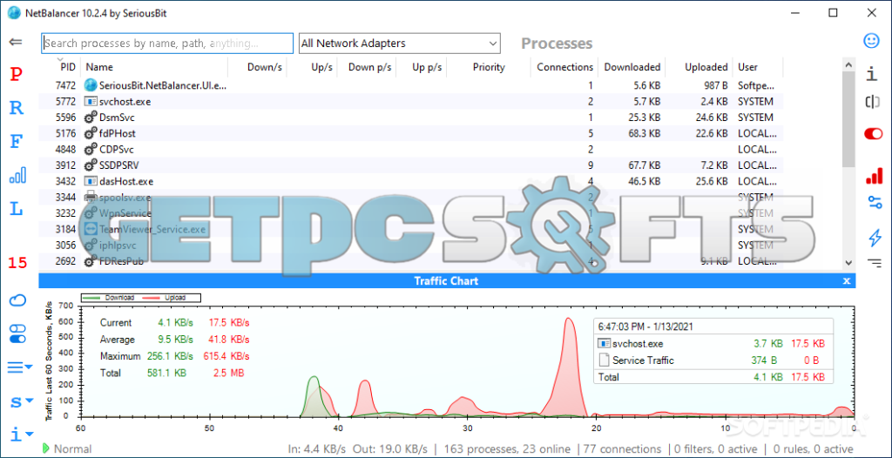Click the 0 rules status entry
Image resolution: width=892 pixels, height=458 pixels.
point(814,449)
